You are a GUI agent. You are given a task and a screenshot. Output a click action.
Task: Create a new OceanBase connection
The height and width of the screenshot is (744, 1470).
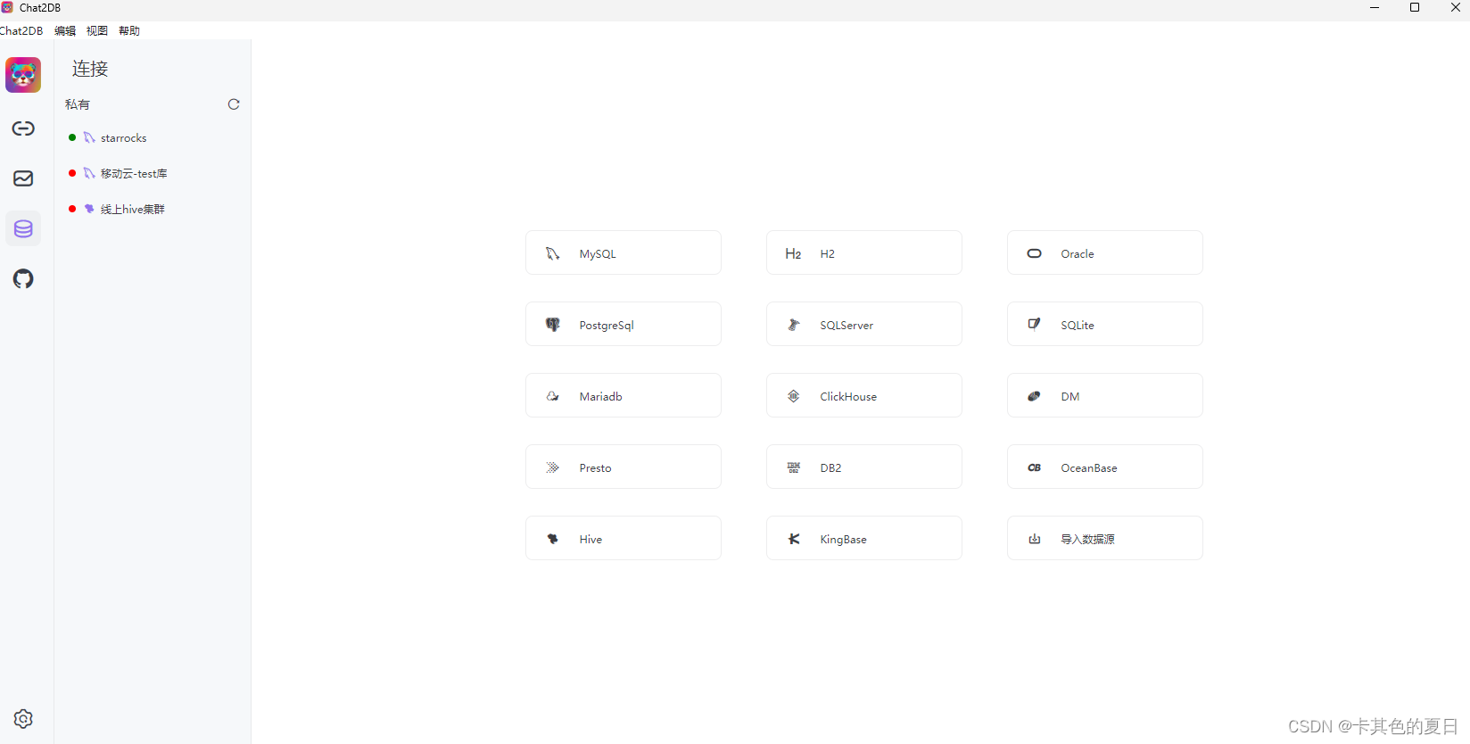coord(1105,467)
